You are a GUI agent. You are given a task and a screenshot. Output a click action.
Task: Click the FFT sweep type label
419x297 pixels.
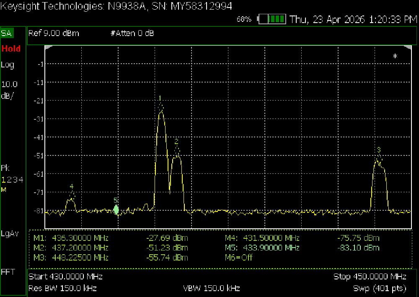click(8, 272)
